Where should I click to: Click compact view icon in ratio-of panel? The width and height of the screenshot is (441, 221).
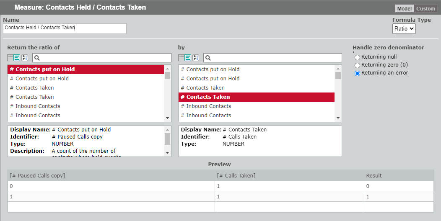click(10, 58)
